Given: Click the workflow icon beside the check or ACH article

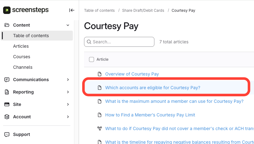Looking at the screenshot, I should [x=100, y=129].
